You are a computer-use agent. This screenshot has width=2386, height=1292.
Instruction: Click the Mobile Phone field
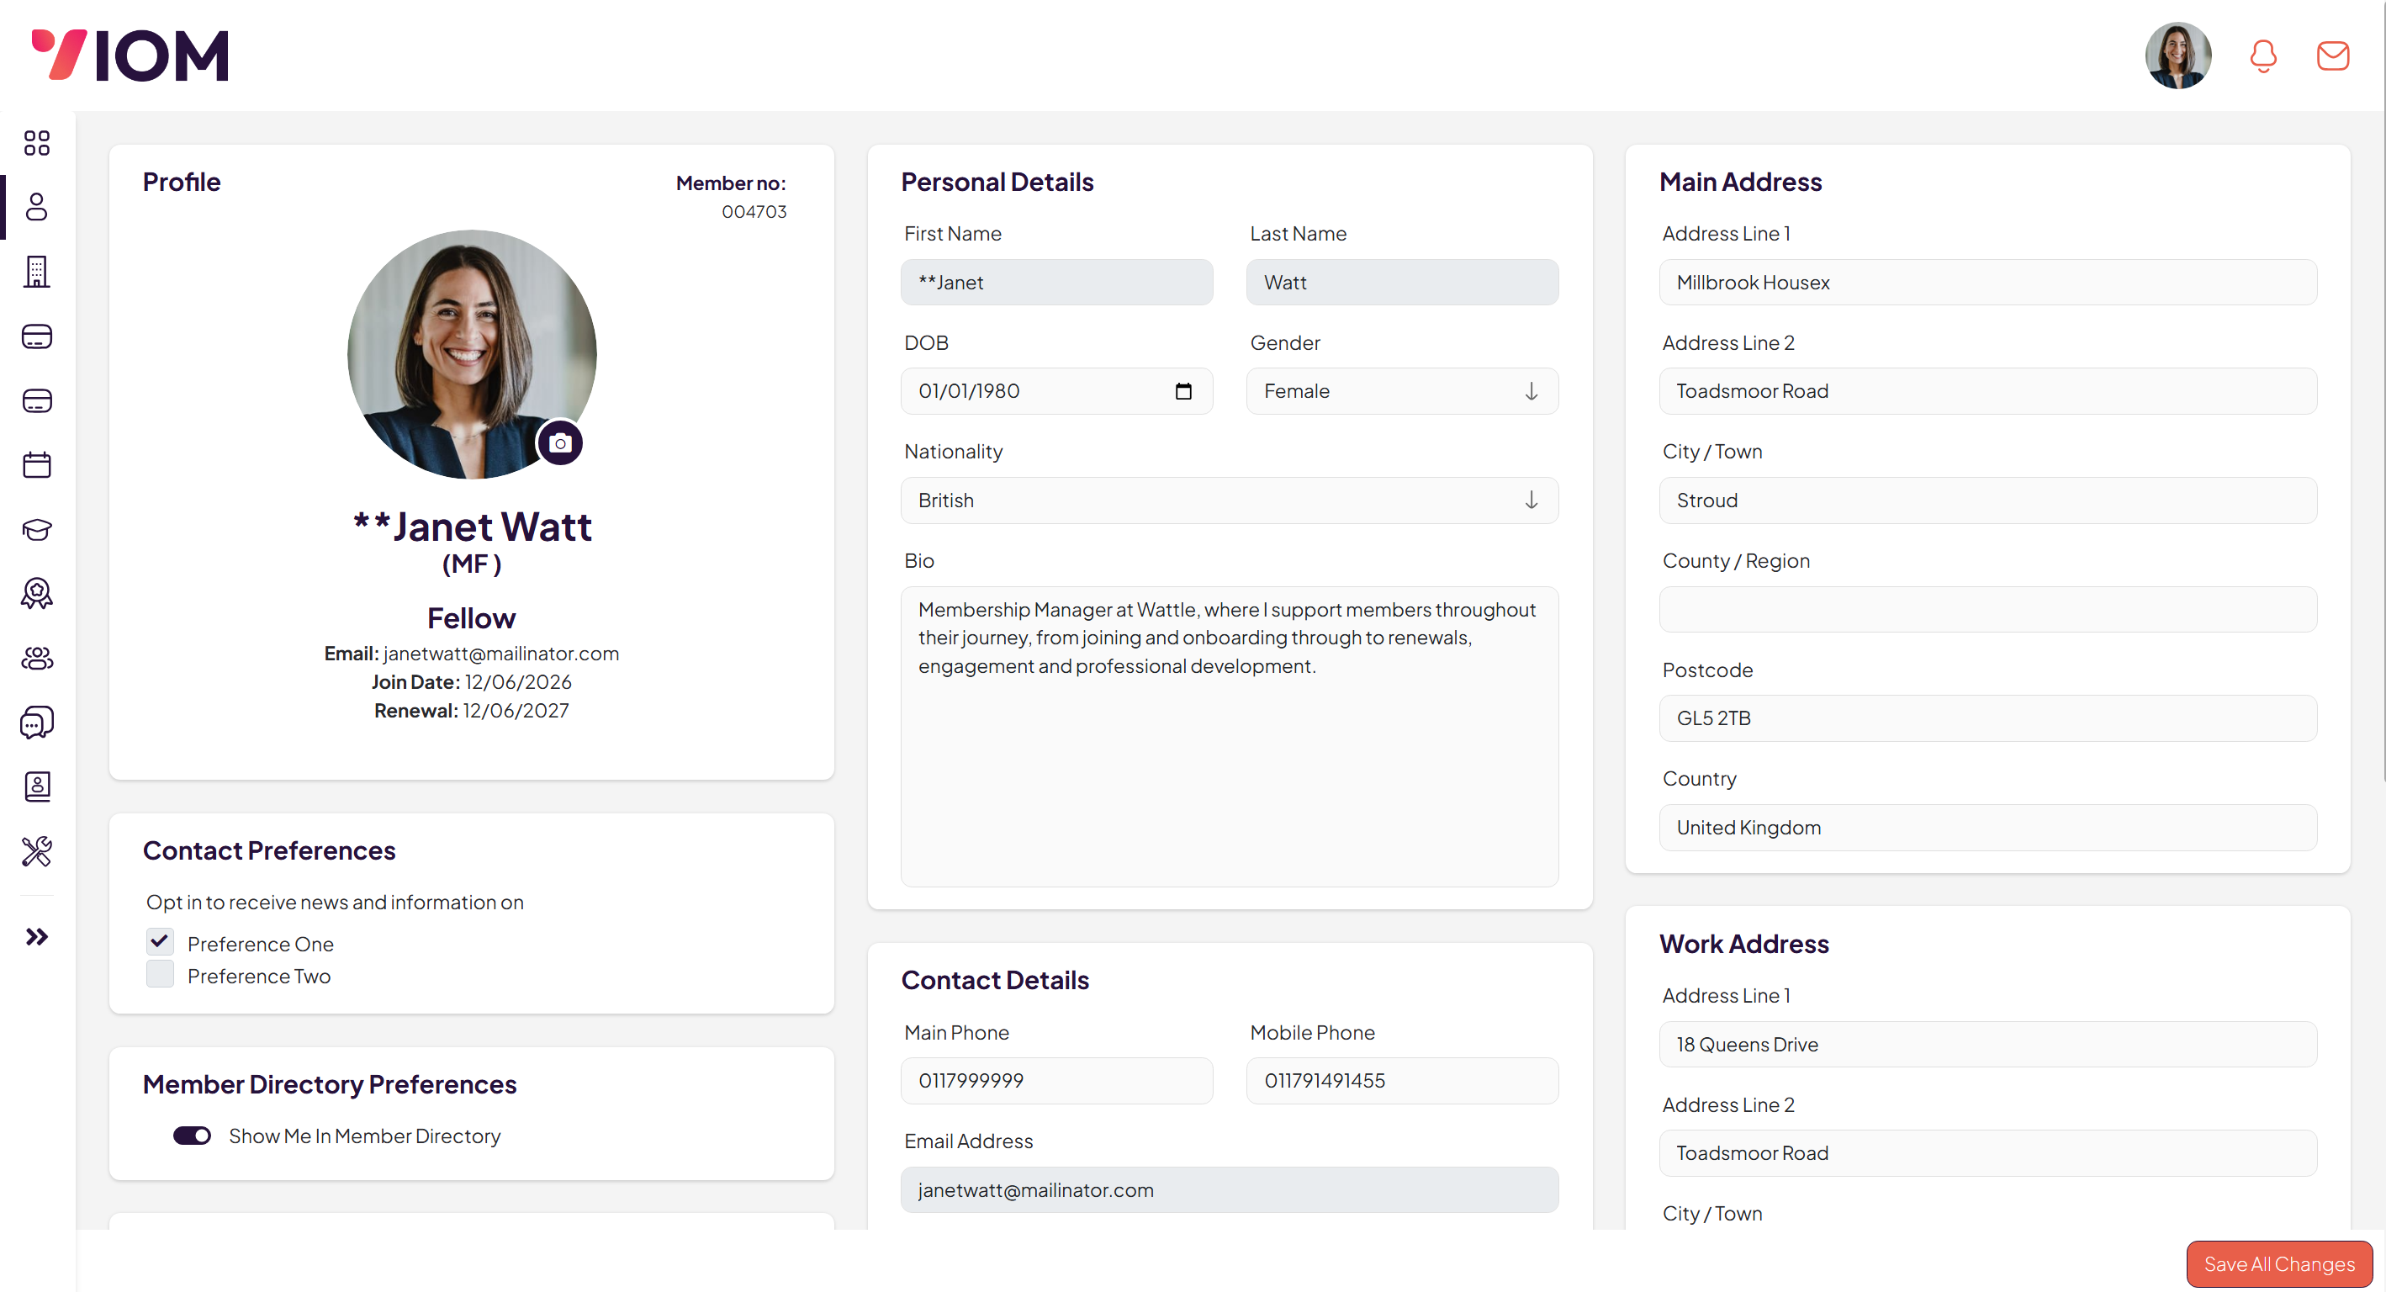click(x=1401, y=1081)
